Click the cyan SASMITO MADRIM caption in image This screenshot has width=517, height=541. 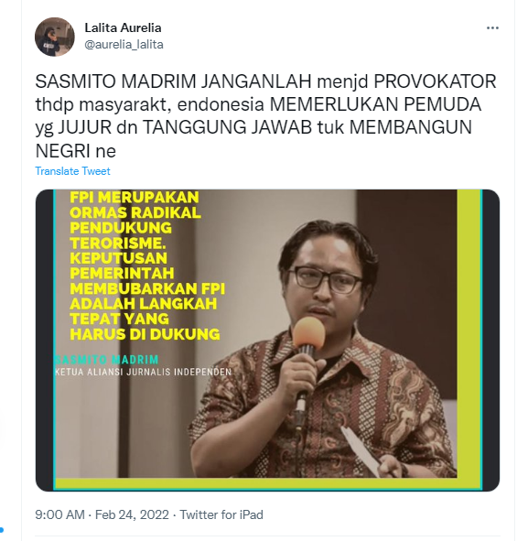(106, 360)
